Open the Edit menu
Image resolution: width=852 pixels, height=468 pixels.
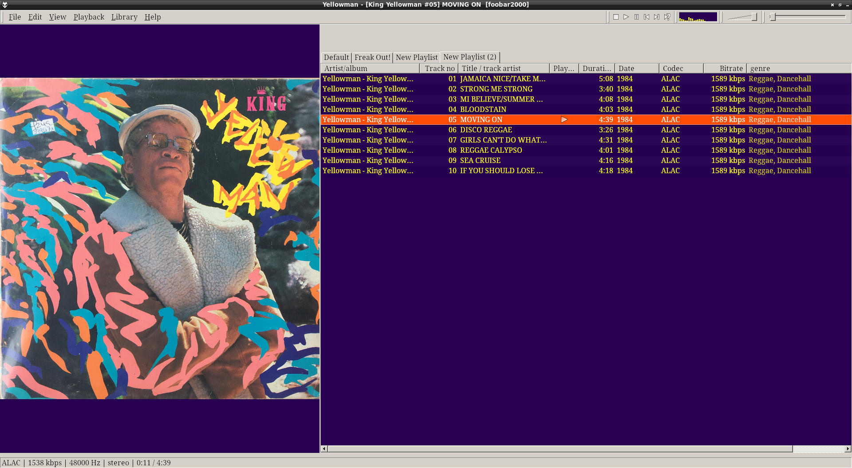pyautogui.click(x=35, y=17)
